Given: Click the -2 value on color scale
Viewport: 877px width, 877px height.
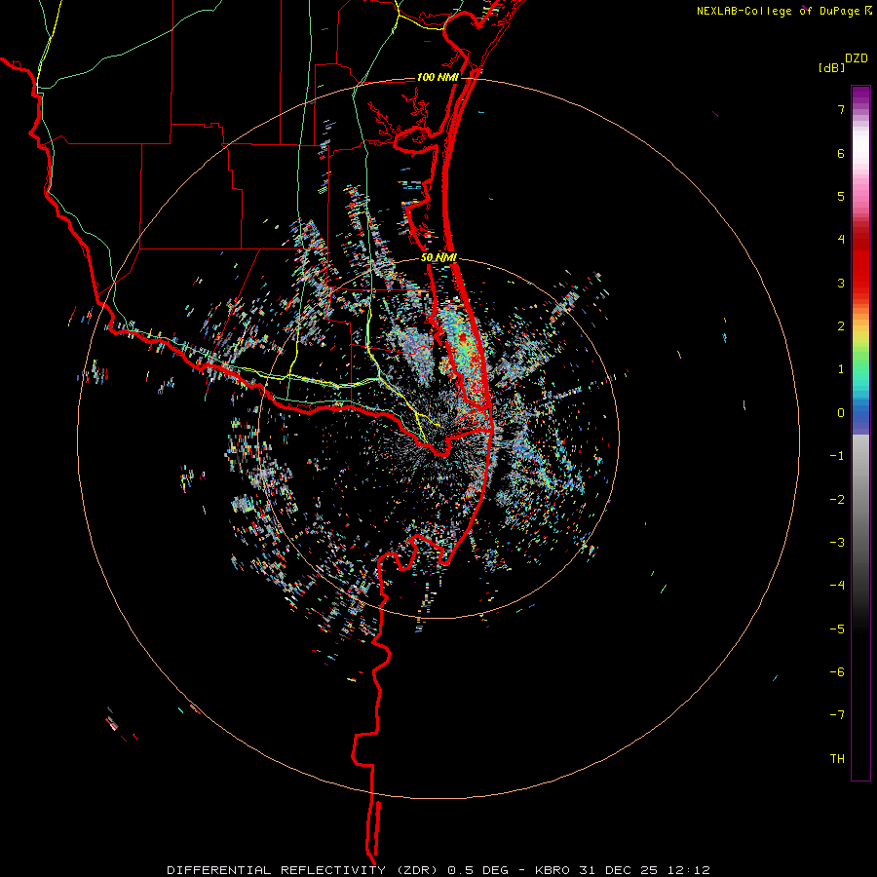Looking at the screenshot, I should (837, 499).
